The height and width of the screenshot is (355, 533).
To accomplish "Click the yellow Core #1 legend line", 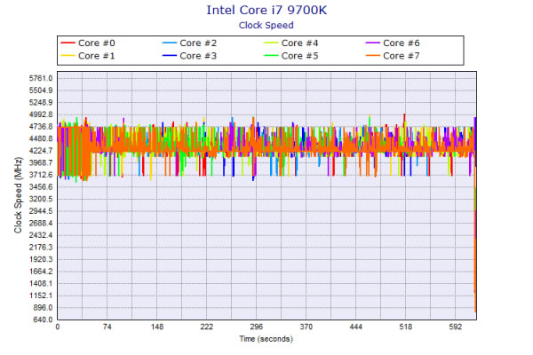I will click(68, 55).
